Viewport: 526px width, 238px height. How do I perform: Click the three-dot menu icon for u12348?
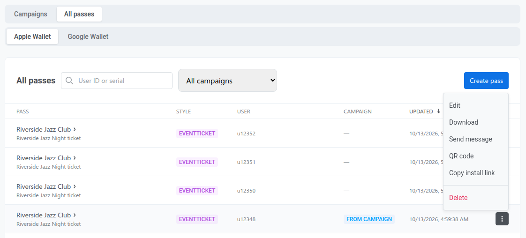pos(502,219)
